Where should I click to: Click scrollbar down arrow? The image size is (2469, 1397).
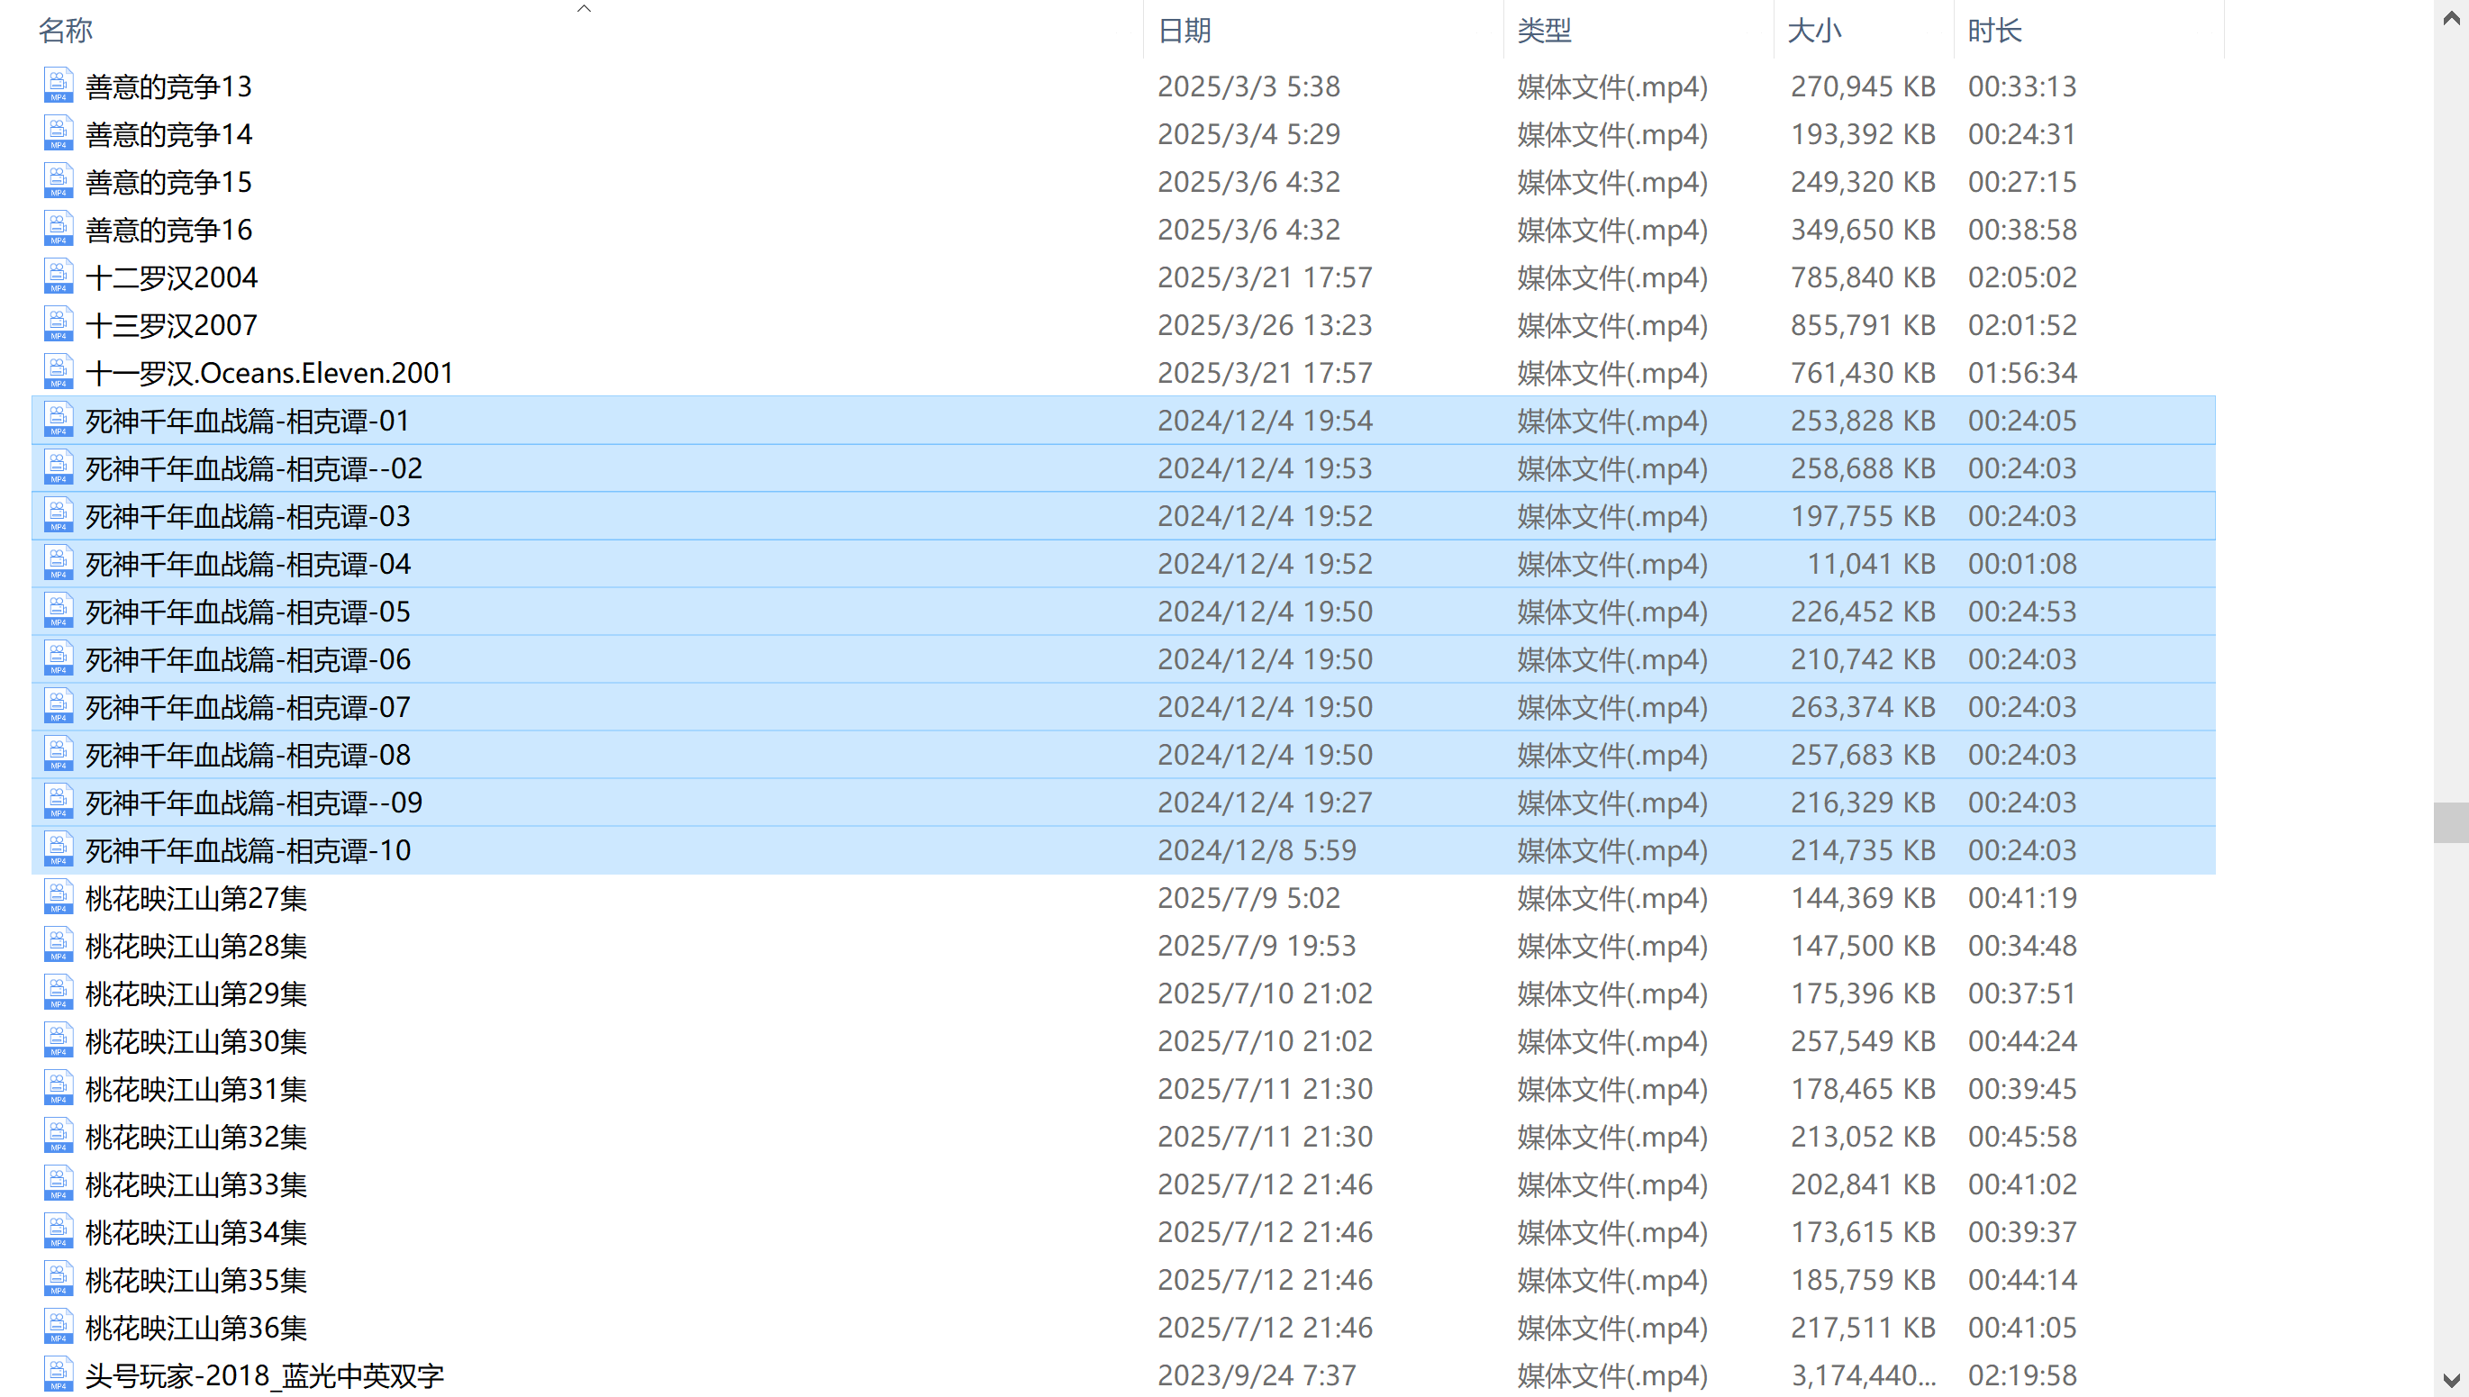pyautogui.click(x=2451, y=1380)
